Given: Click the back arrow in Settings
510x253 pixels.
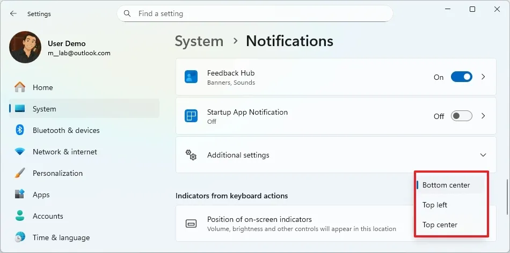Looking at the screenshot, I should point(13,13).
